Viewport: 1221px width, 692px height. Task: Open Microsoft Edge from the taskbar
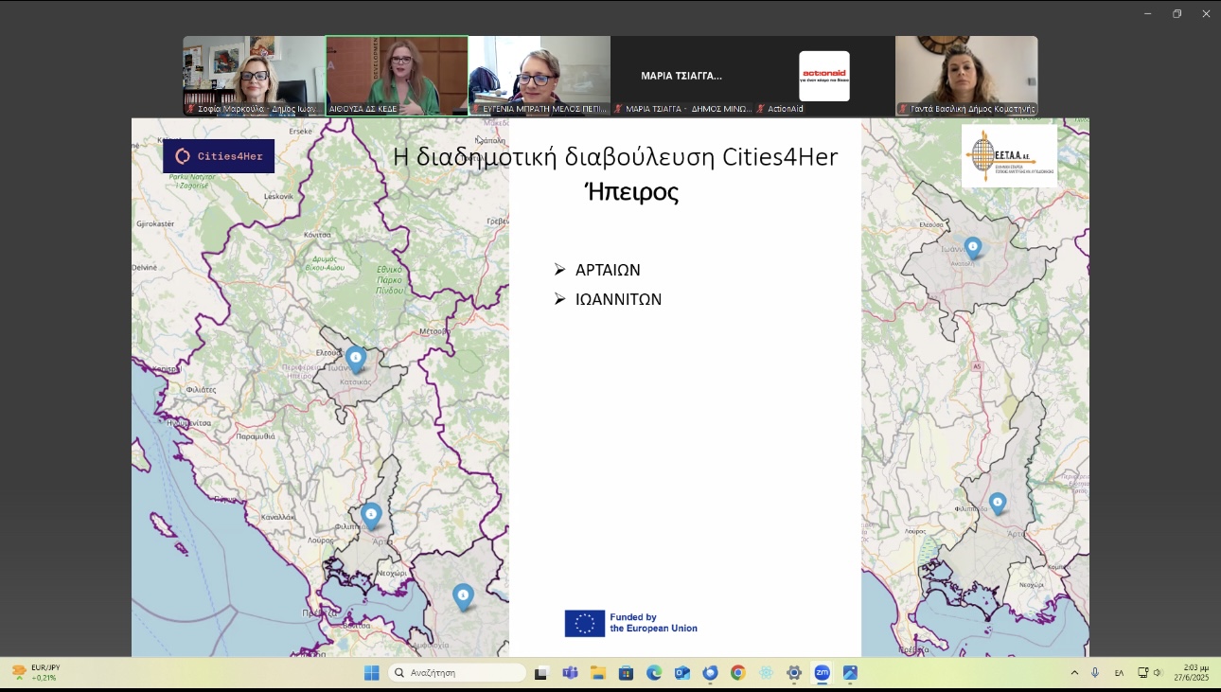[x=654, y=673]
